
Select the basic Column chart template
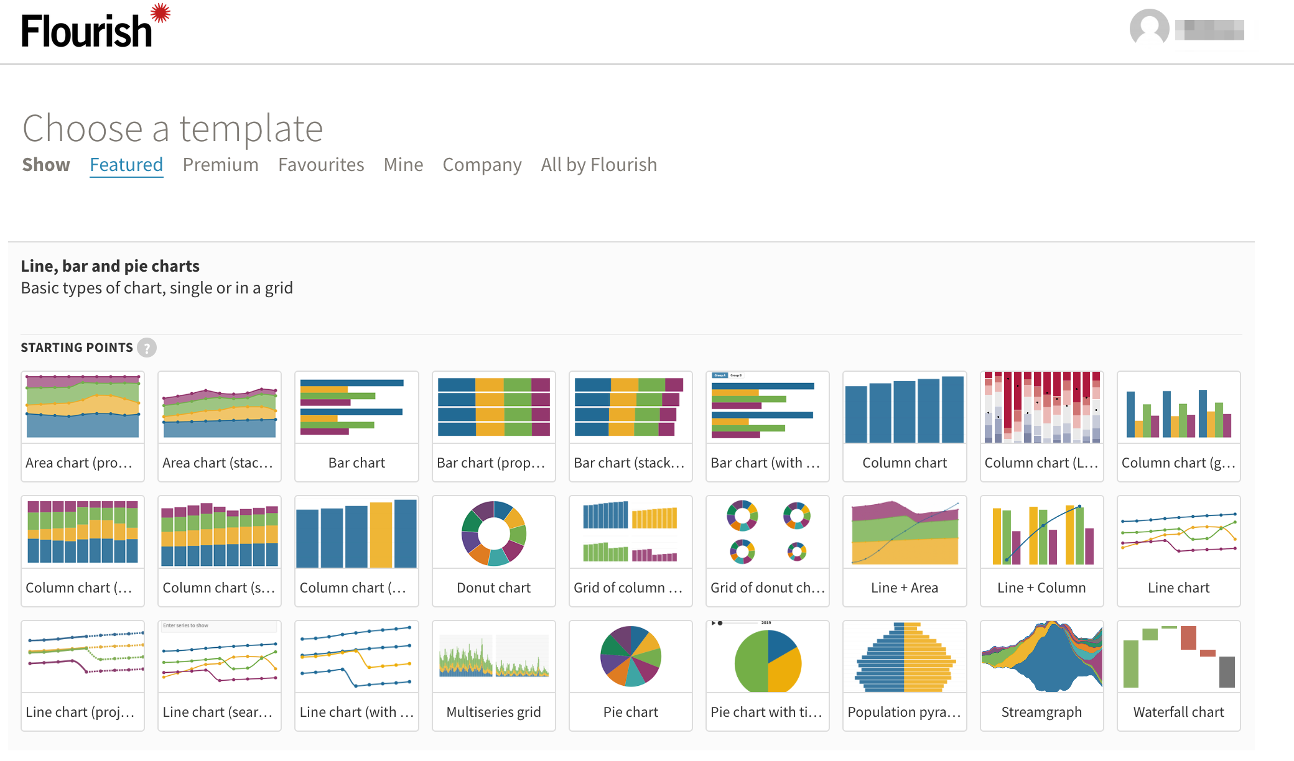[x=905, y=427]
